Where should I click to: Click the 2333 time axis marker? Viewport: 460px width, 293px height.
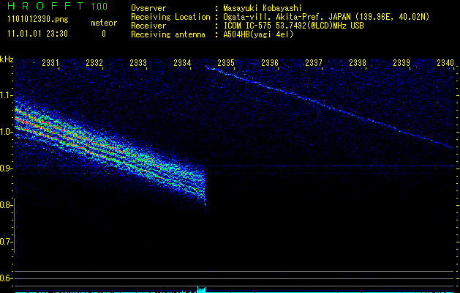pyautogui.click(x=138, y=63)
